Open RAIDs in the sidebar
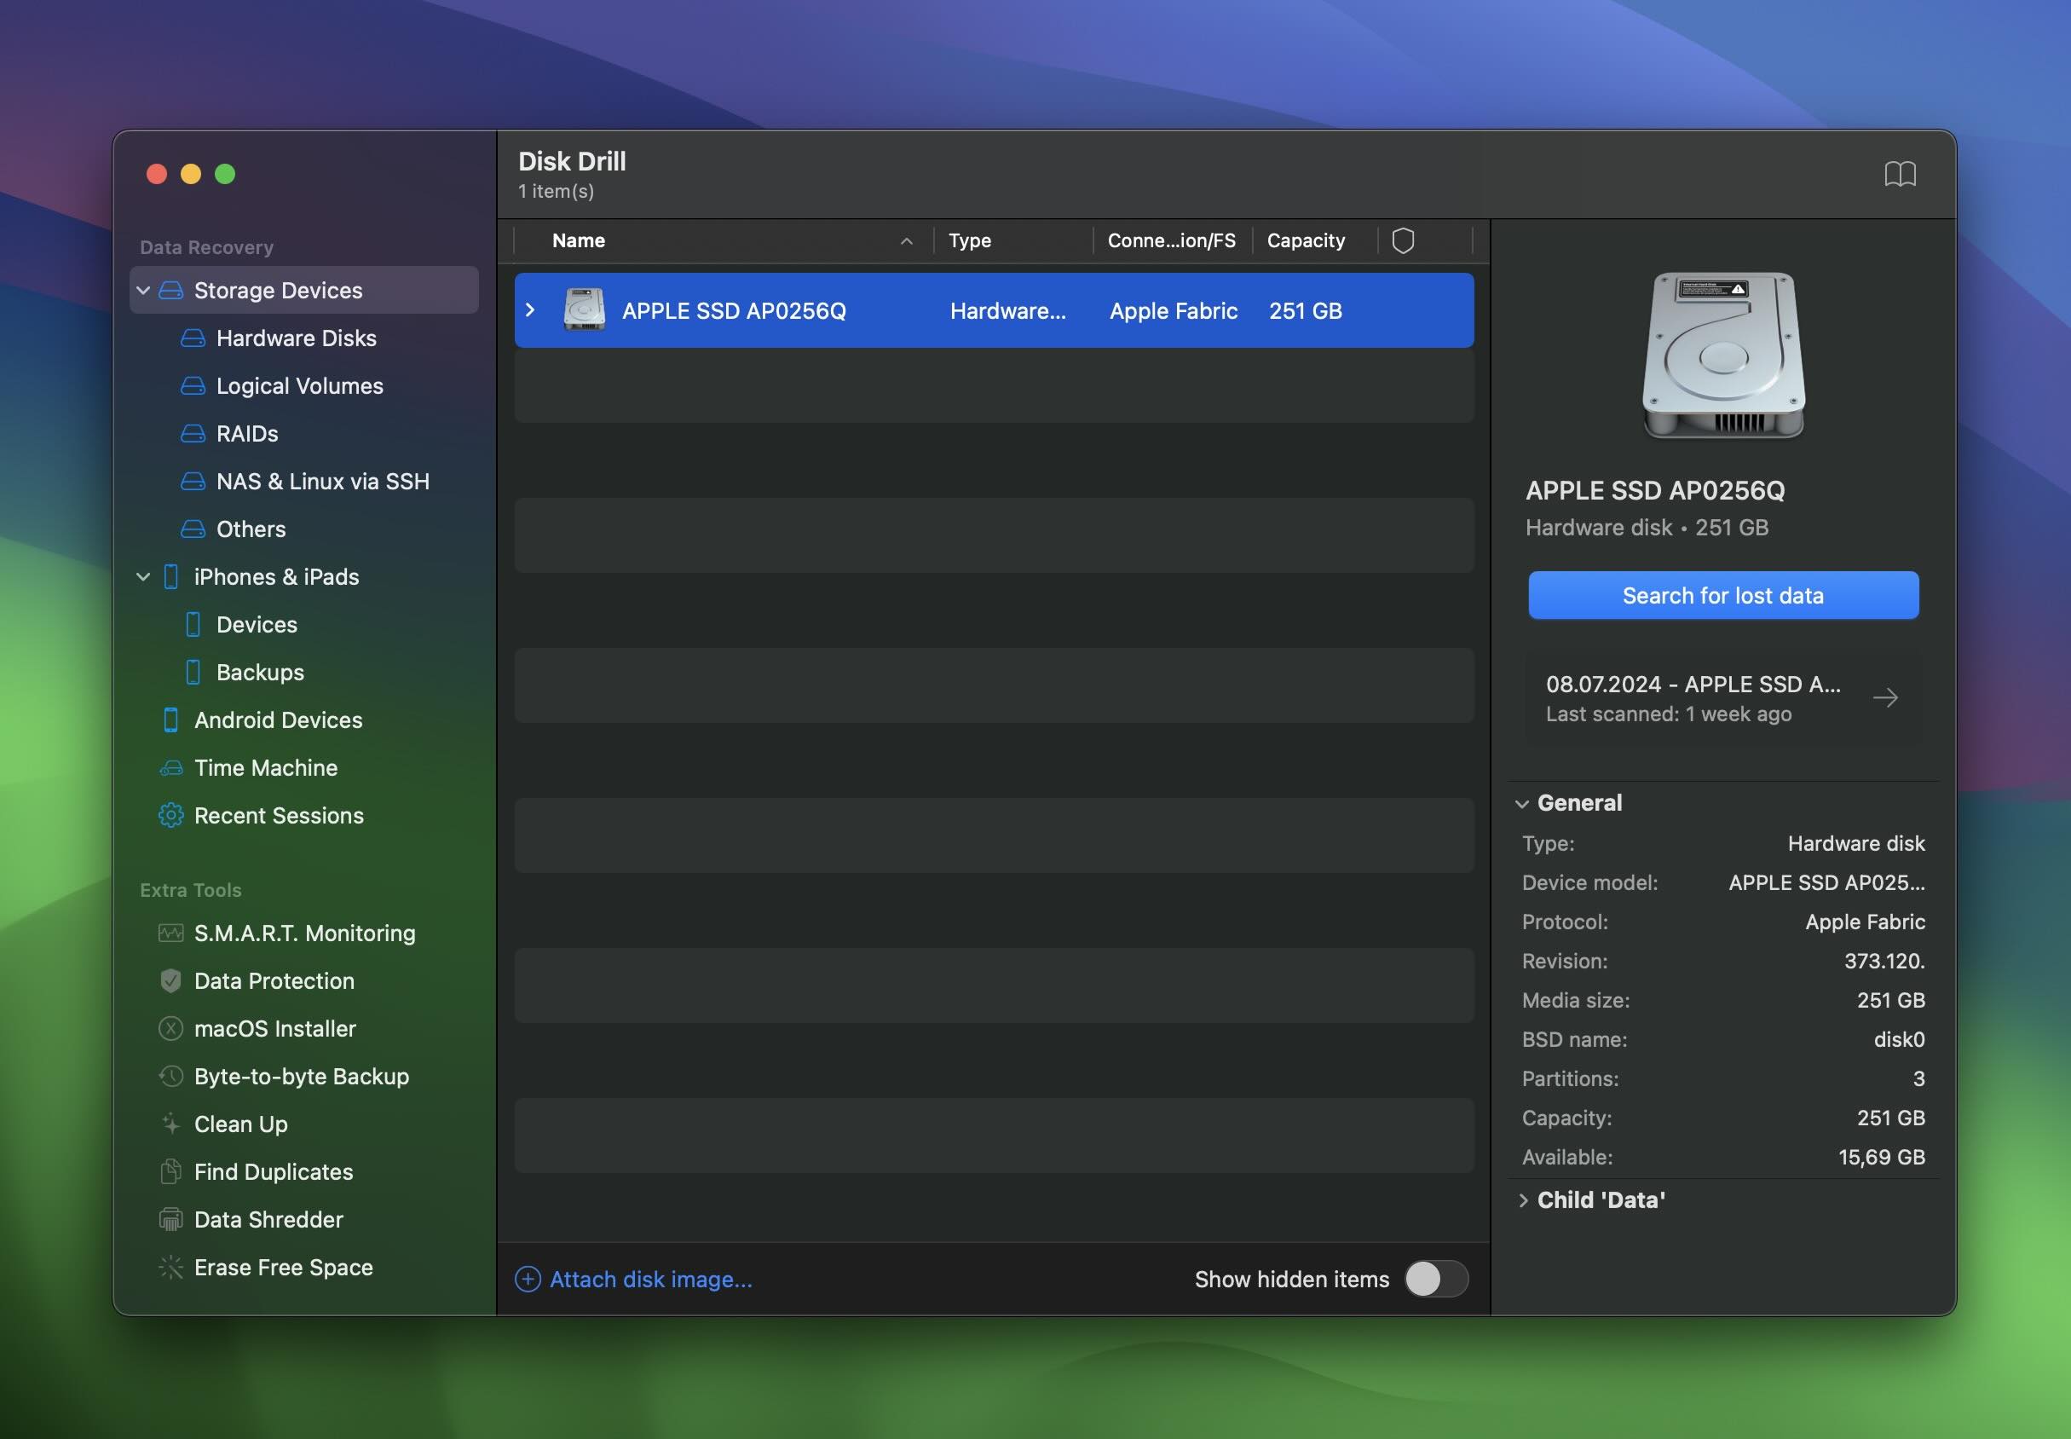This screenshot has width=2071, height=1439. coord(247,434)
